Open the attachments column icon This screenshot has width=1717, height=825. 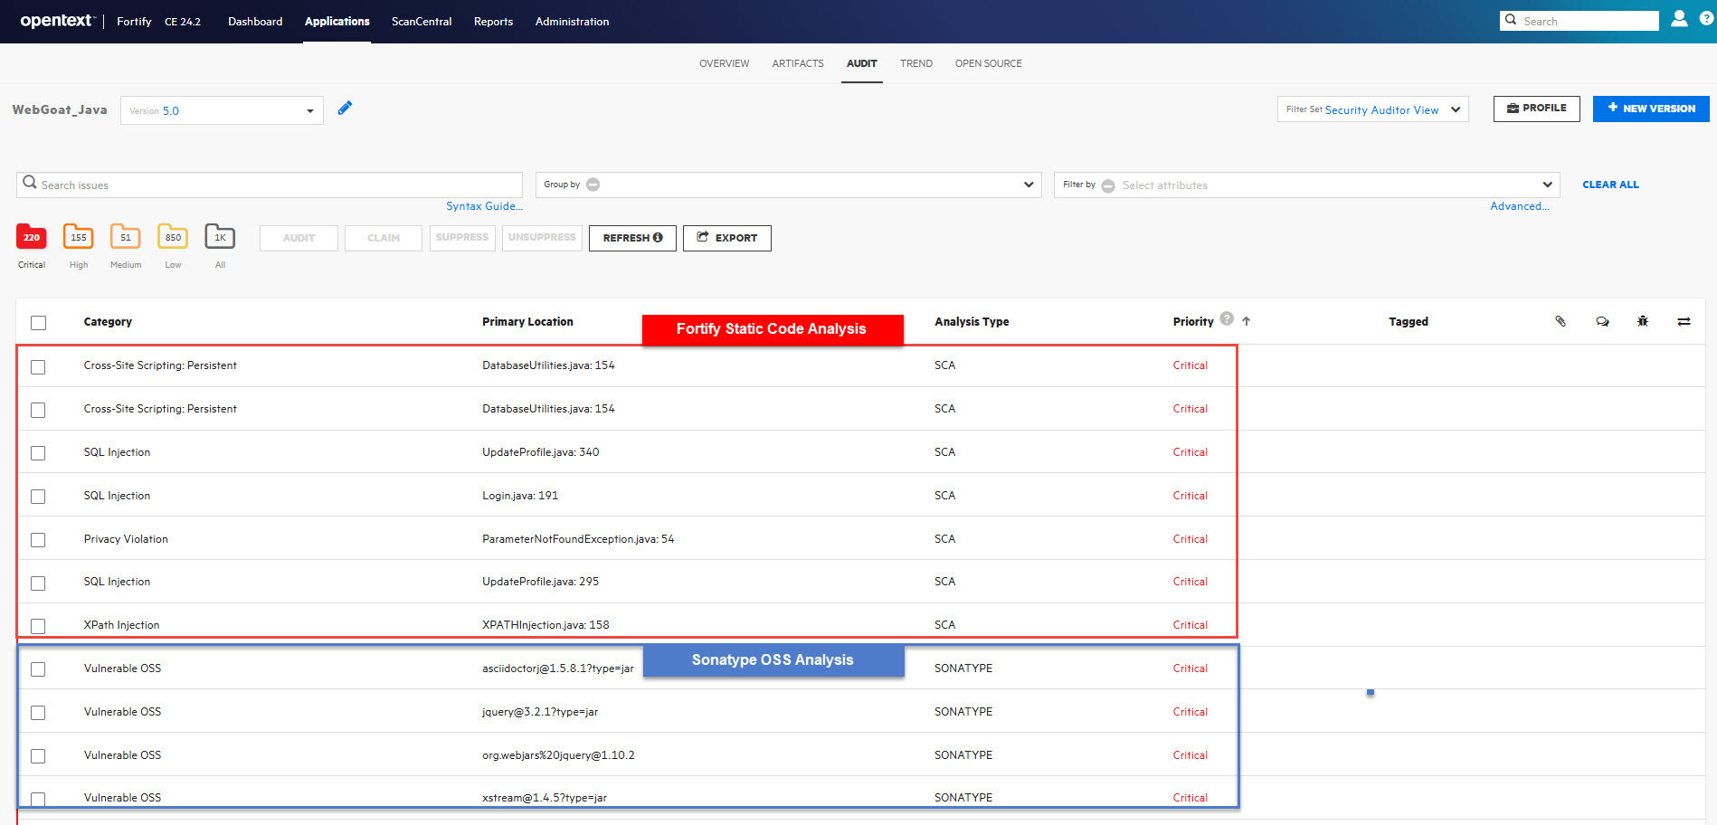click(x=1560, y=321)
